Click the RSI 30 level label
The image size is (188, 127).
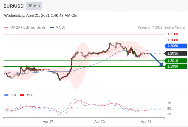169,114
